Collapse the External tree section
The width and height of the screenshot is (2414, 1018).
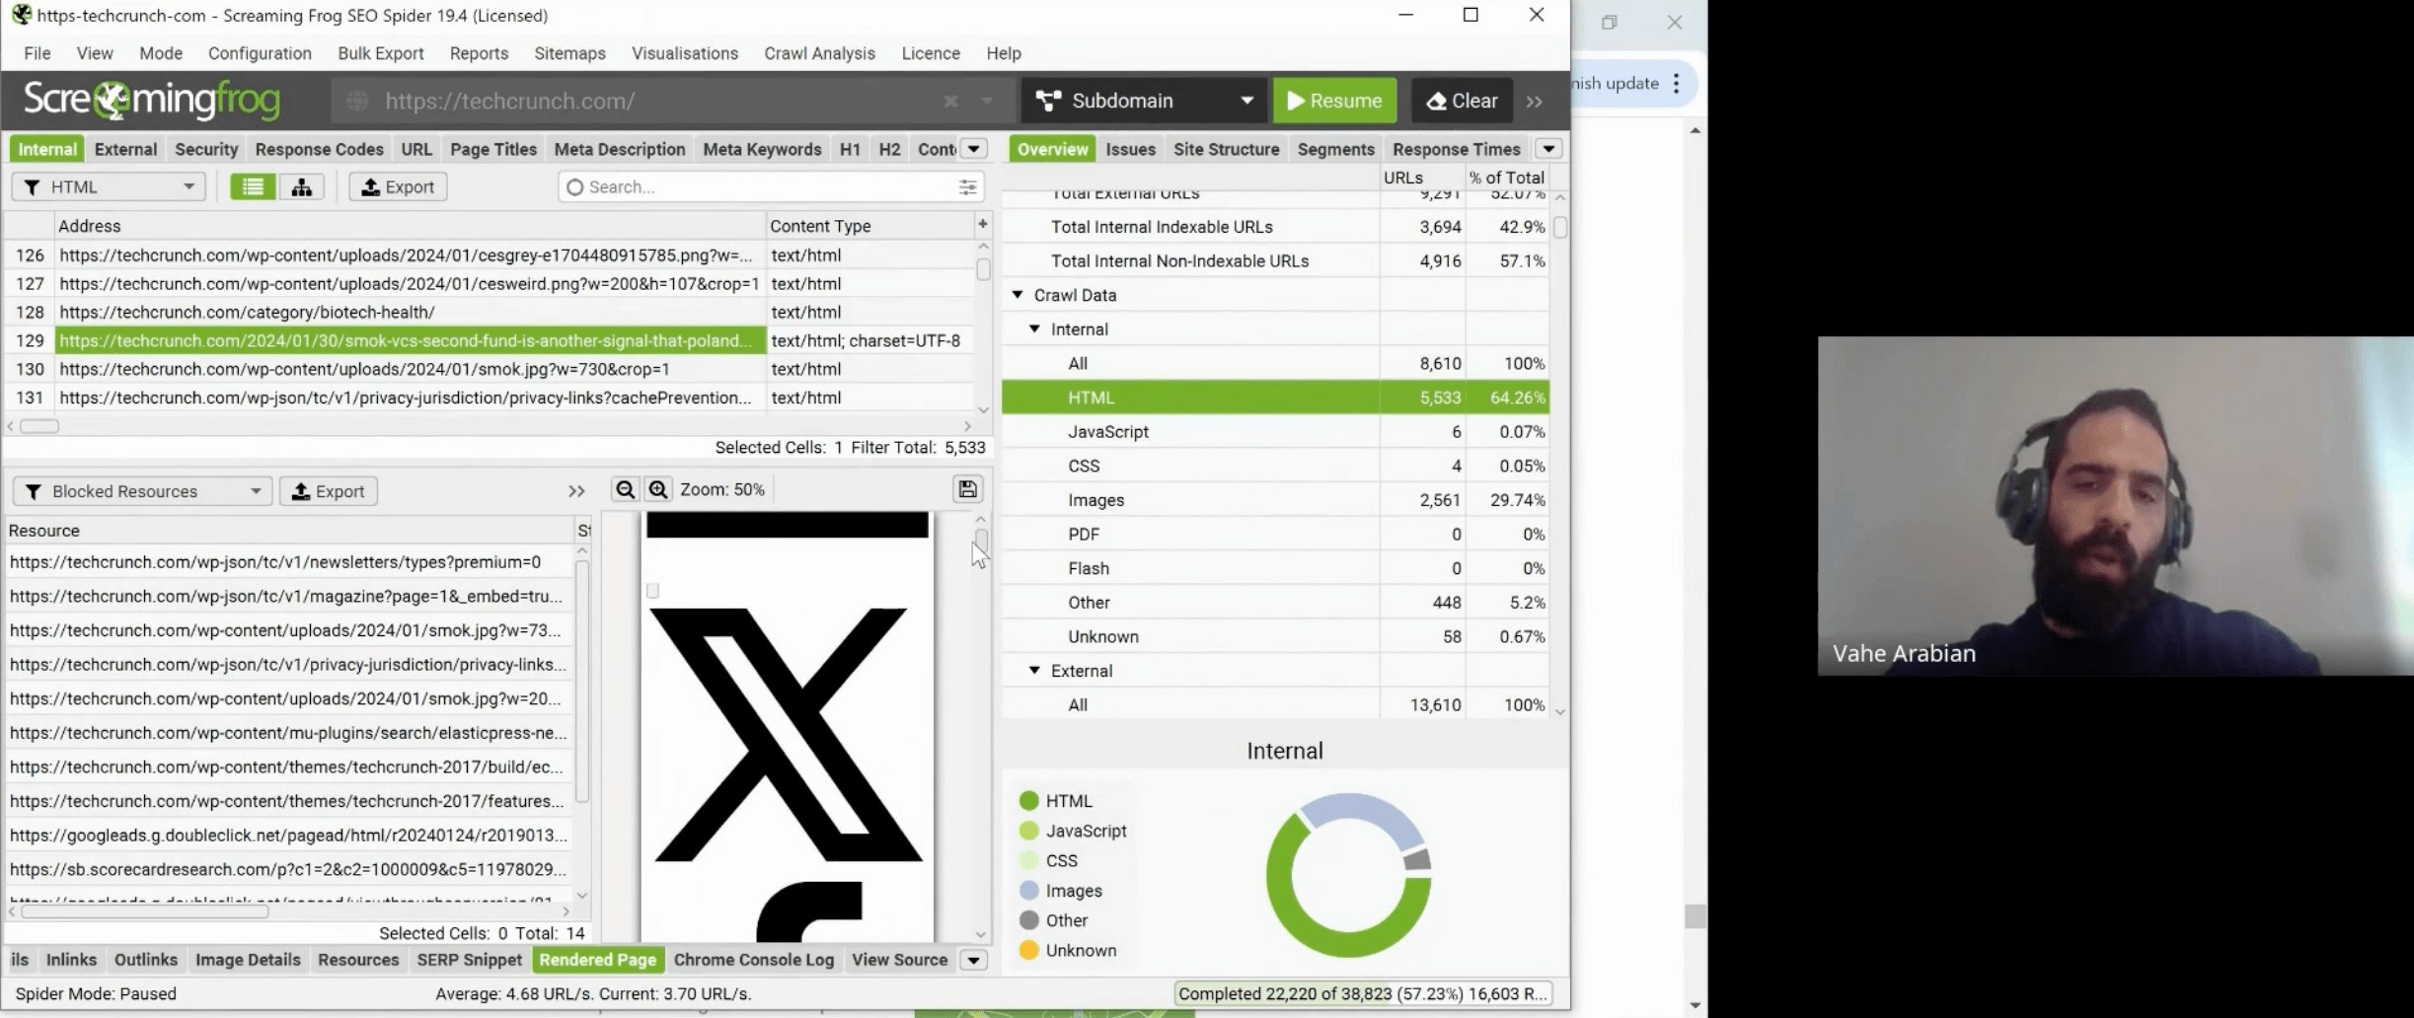pos(1034,671)
